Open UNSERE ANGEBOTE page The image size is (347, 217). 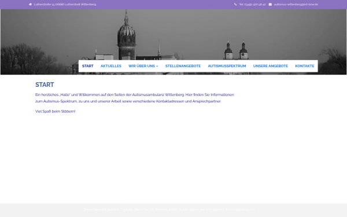(x=271, y=66)
